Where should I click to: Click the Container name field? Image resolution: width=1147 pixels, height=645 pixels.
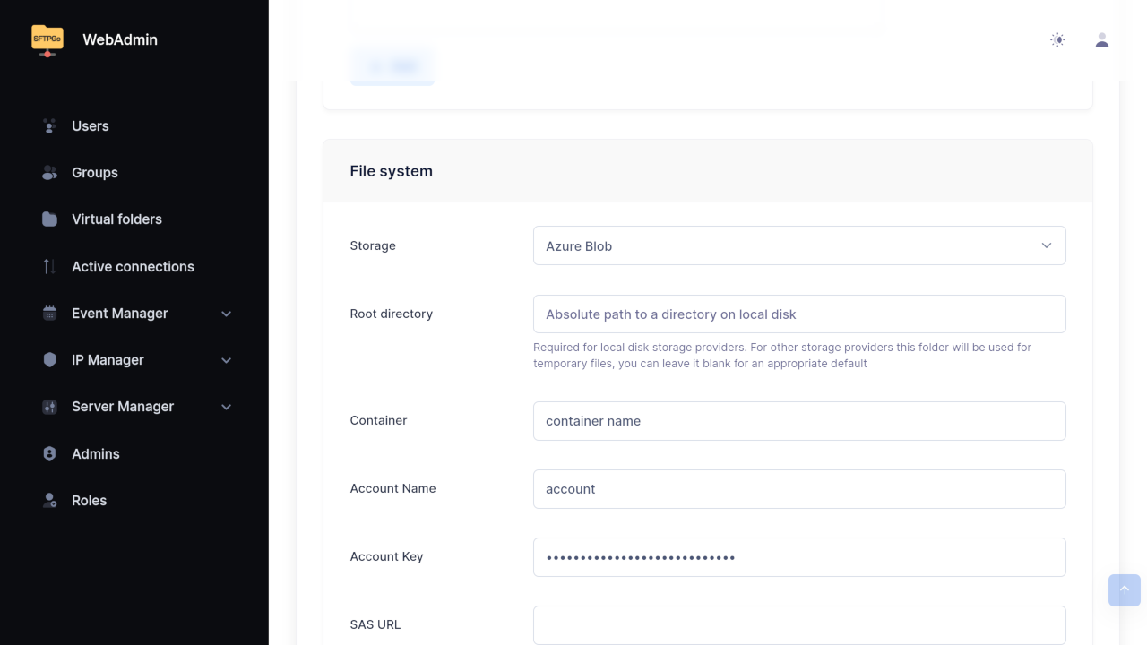click(x=798, y=421)
